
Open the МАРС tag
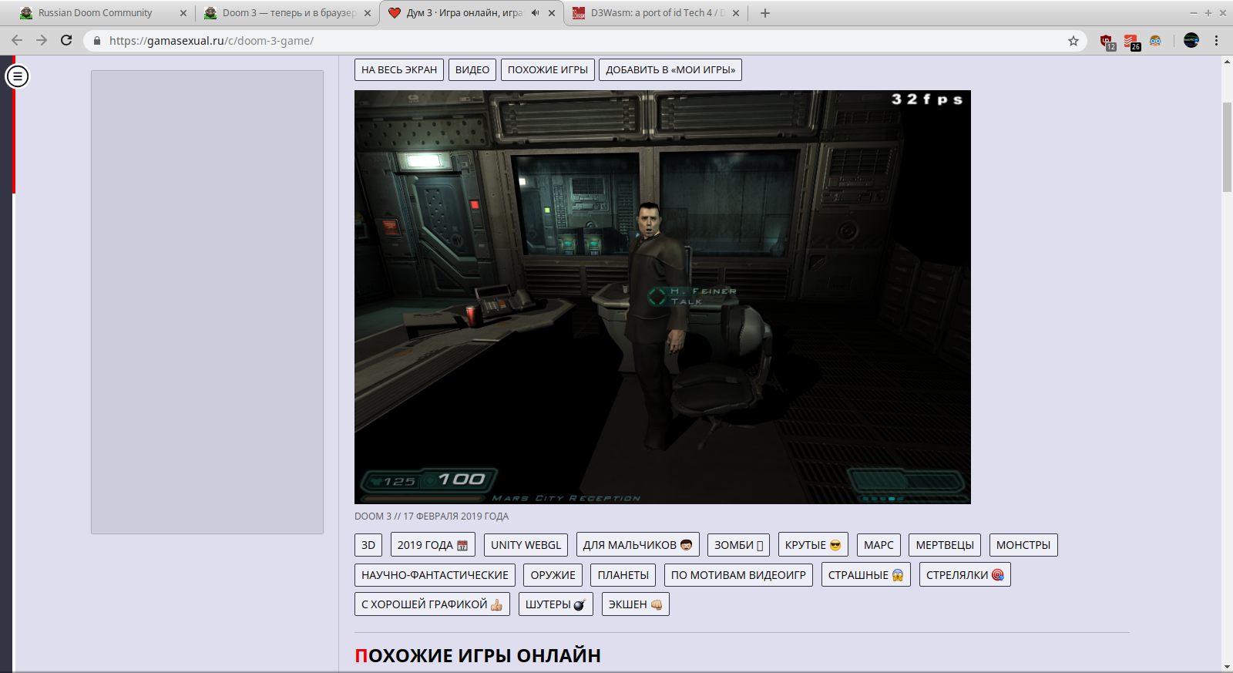coord(879,545)
